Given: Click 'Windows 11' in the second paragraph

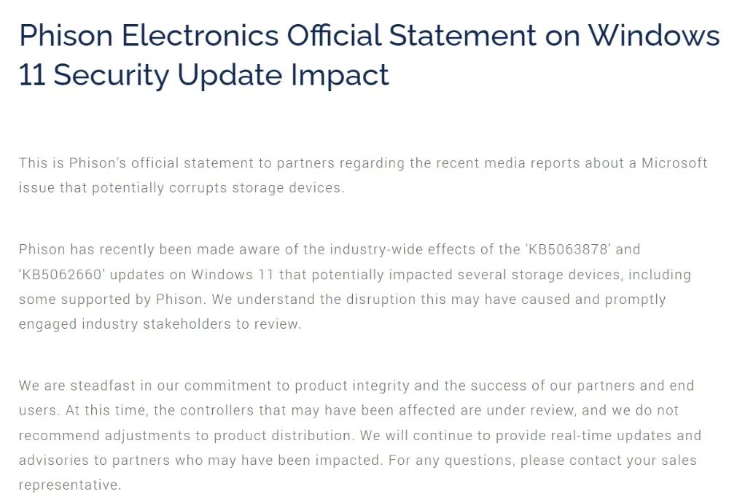Looking at the screenshot, I should [233, 274].
